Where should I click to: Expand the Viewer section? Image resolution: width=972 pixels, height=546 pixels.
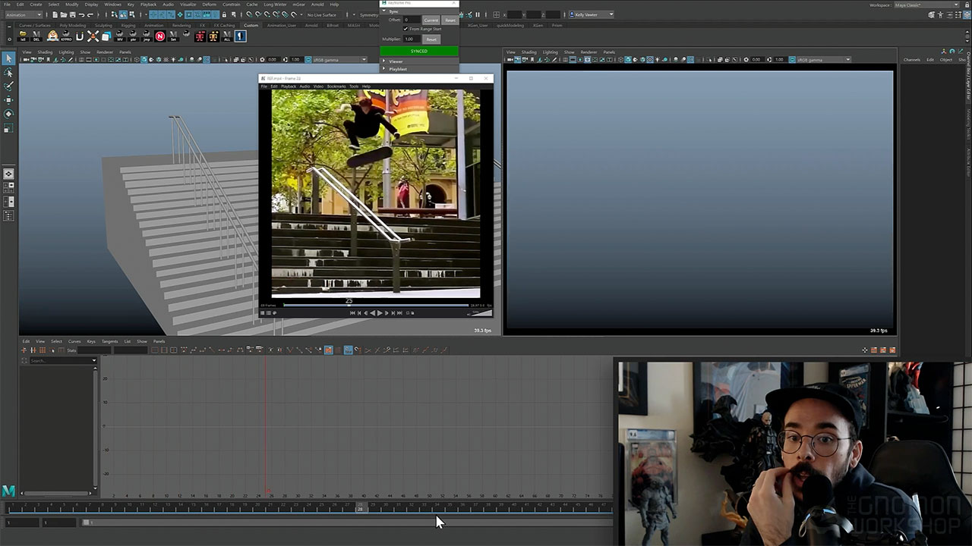tap(396, 61)
